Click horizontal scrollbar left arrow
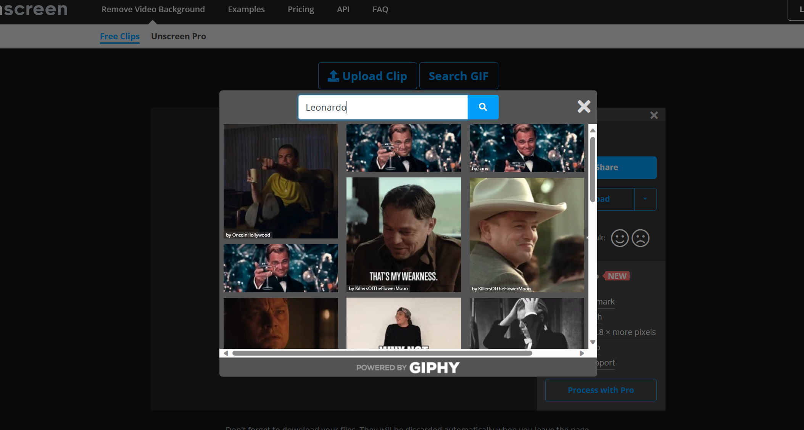This screenshot has width=804, height=430. pyautogui.click(x=226, y=353)
